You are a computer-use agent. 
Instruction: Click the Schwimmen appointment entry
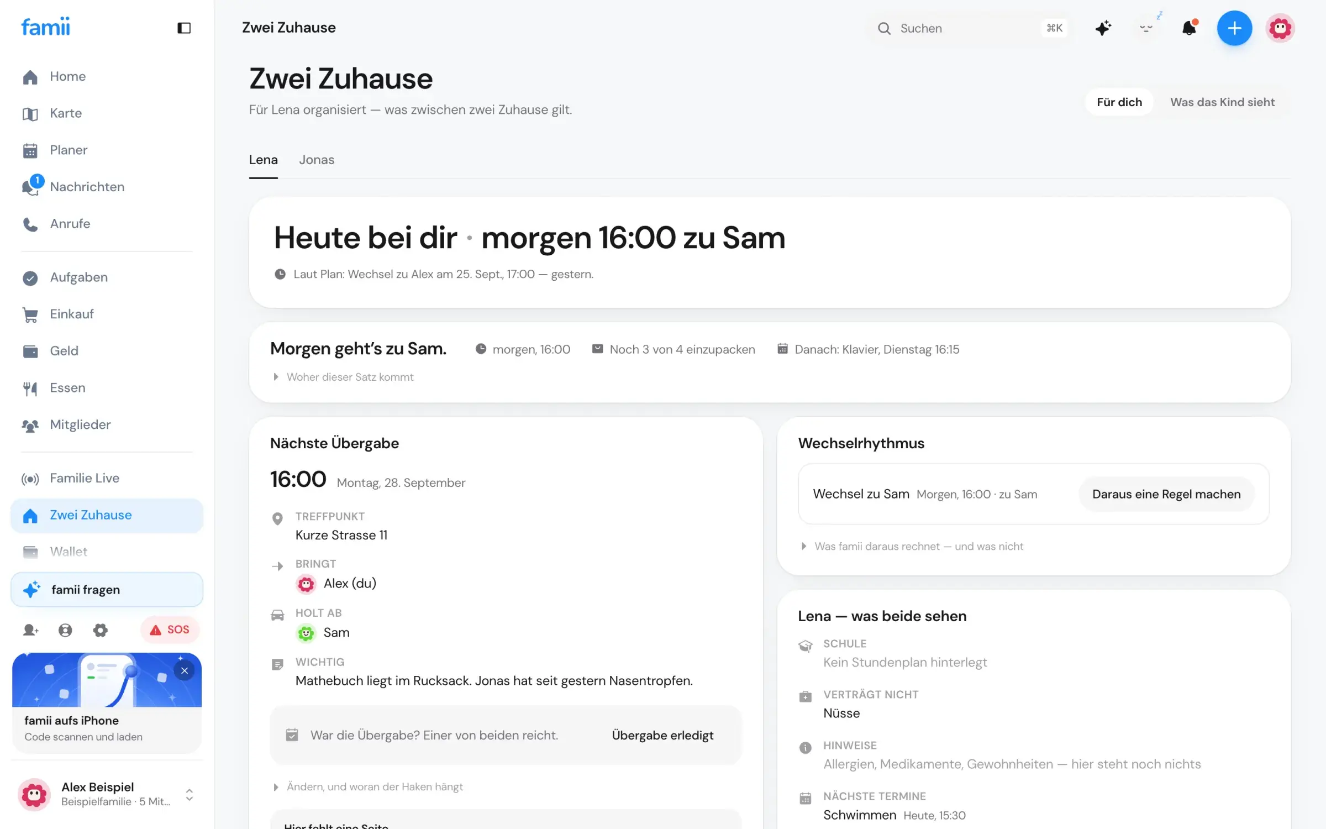(x=894, y=815)
